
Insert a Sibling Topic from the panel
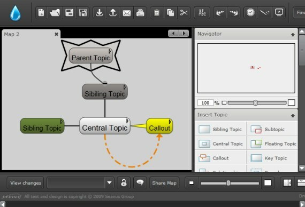pyautogui.click(x=220, y=129)
